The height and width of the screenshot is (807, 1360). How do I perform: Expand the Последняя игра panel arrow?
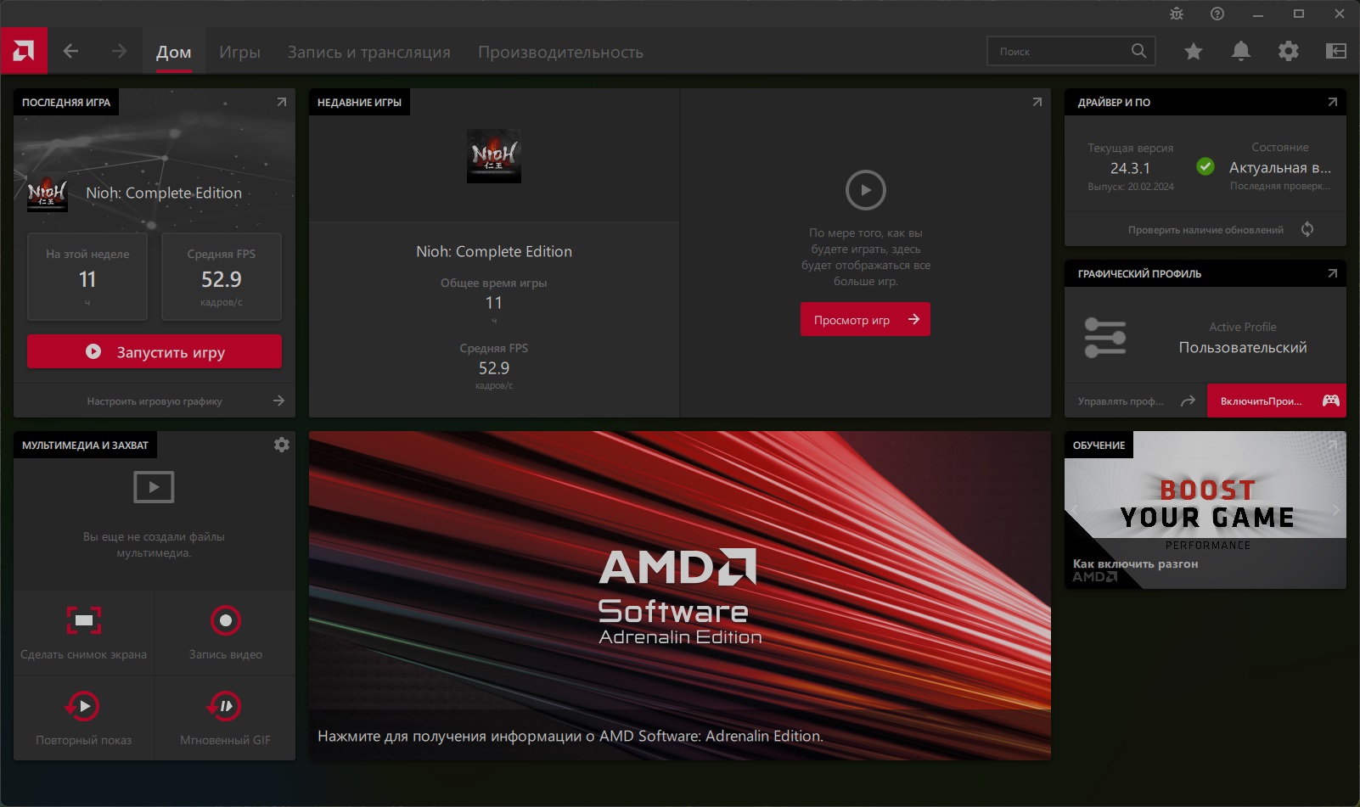pyautogui.click(x=282, y=102)
